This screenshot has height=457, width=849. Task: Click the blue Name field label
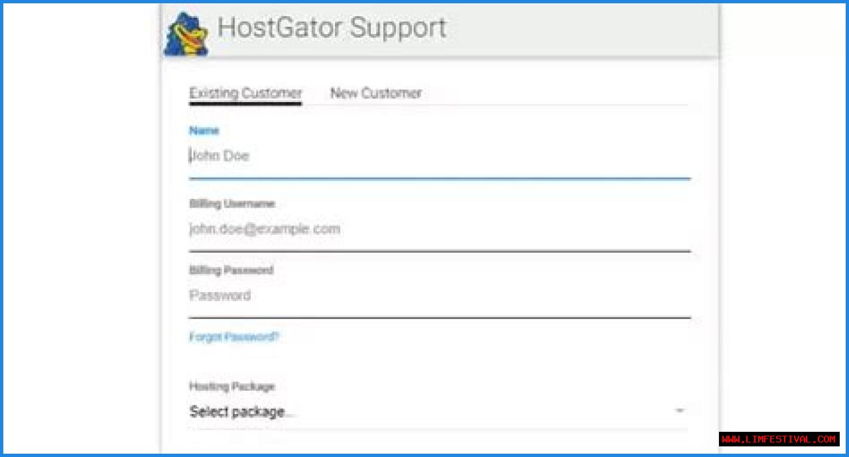pyautogui.click(x=204, y=131)
